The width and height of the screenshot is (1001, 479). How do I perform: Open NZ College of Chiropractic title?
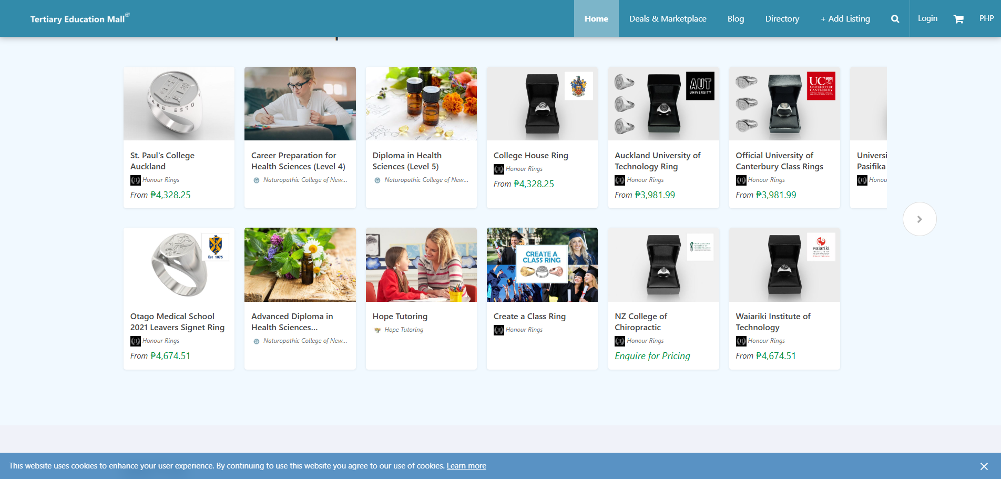pyautogui.click(x=641, y=322)
